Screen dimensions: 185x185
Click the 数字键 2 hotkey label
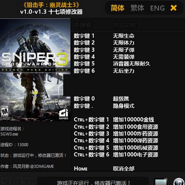[84, 43]
